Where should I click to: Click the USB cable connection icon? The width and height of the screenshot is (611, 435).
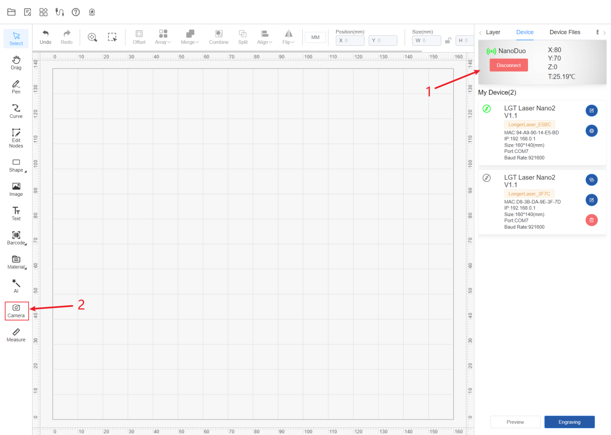(60, 12)
